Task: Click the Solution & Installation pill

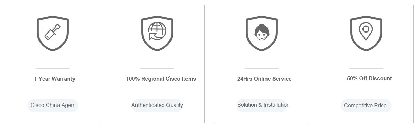Action: click(x=263, y=105)
